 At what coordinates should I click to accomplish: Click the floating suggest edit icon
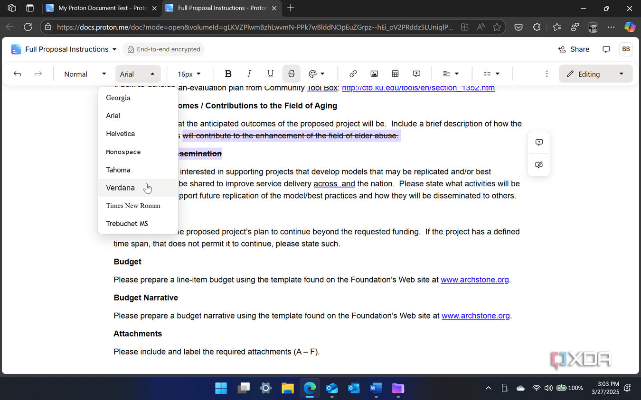539,165
